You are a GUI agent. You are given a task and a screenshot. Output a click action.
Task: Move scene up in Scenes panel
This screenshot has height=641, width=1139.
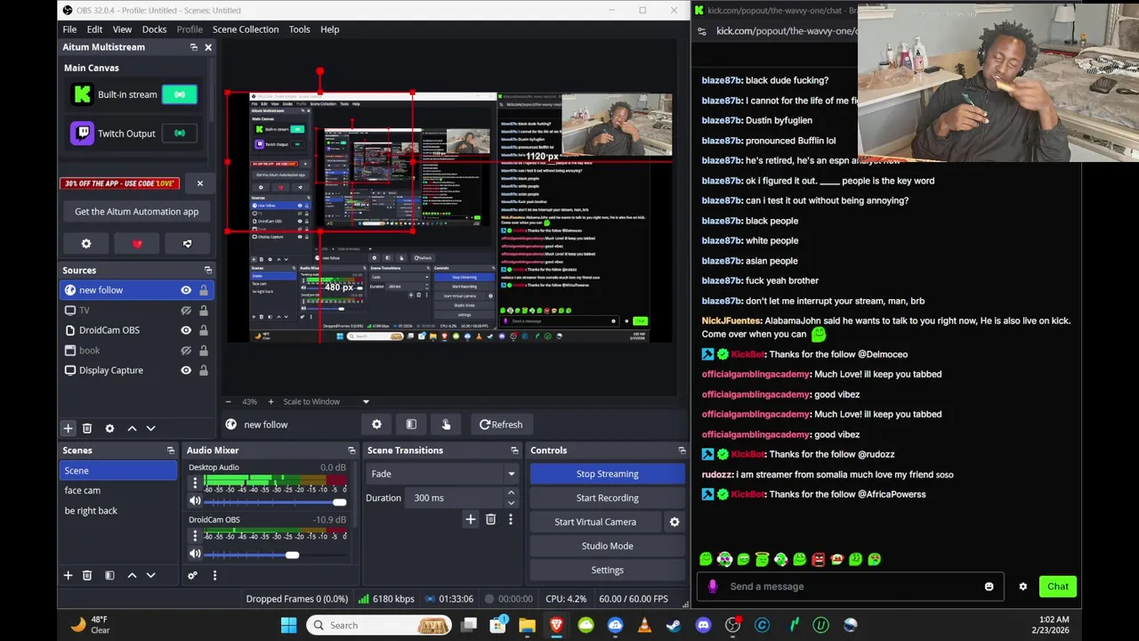pyautogui.click(x=132, y=575)
